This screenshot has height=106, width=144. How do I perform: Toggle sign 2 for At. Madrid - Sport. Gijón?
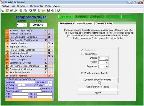coord(52,30)
